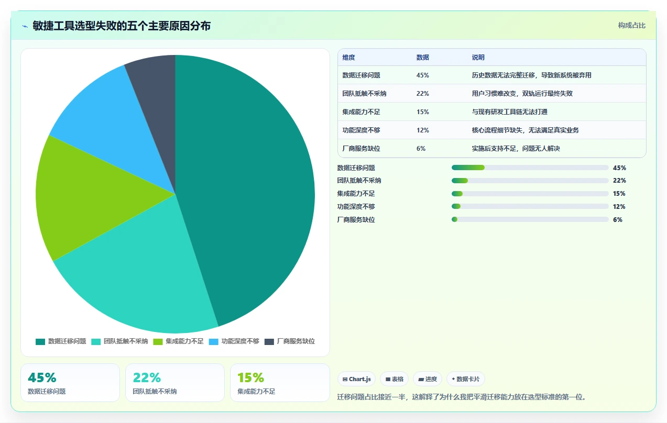Click the chart title 敏捷工具选型失败的五个主要原因分布

[122, 26]
